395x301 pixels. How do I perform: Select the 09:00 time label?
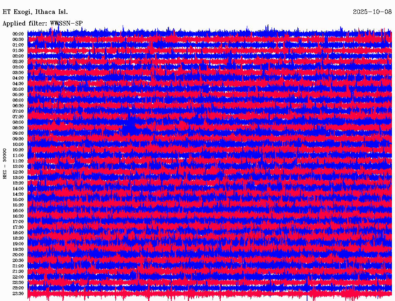coord(18,134)
